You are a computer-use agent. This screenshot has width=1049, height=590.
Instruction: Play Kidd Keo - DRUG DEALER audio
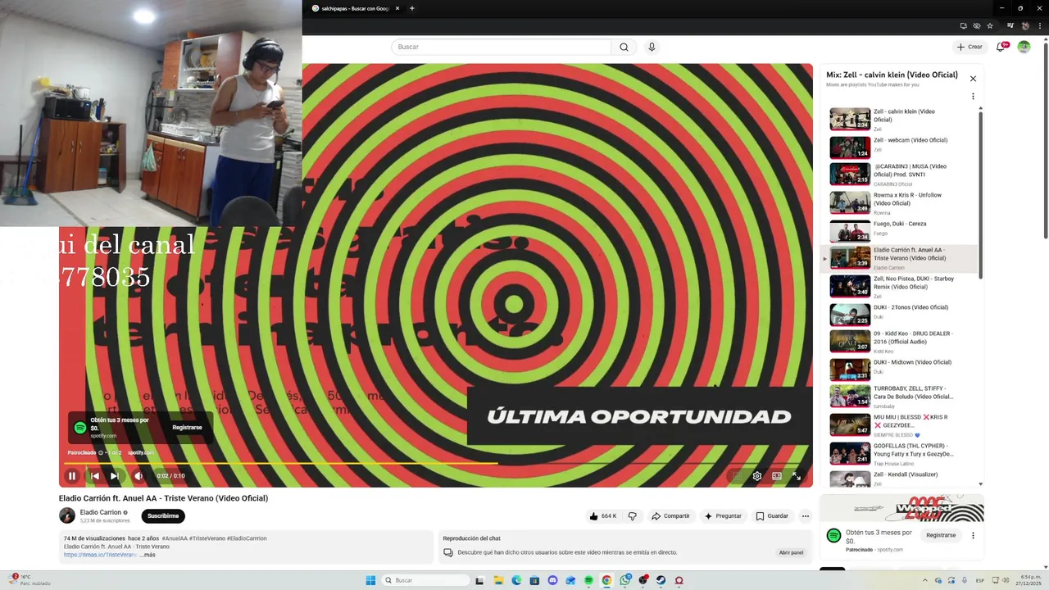(x=900, y=341)
